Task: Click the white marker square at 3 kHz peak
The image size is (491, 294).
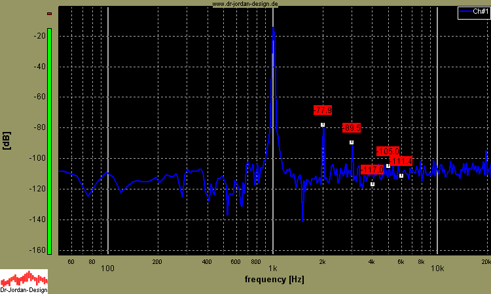Action: click(352, 142)
